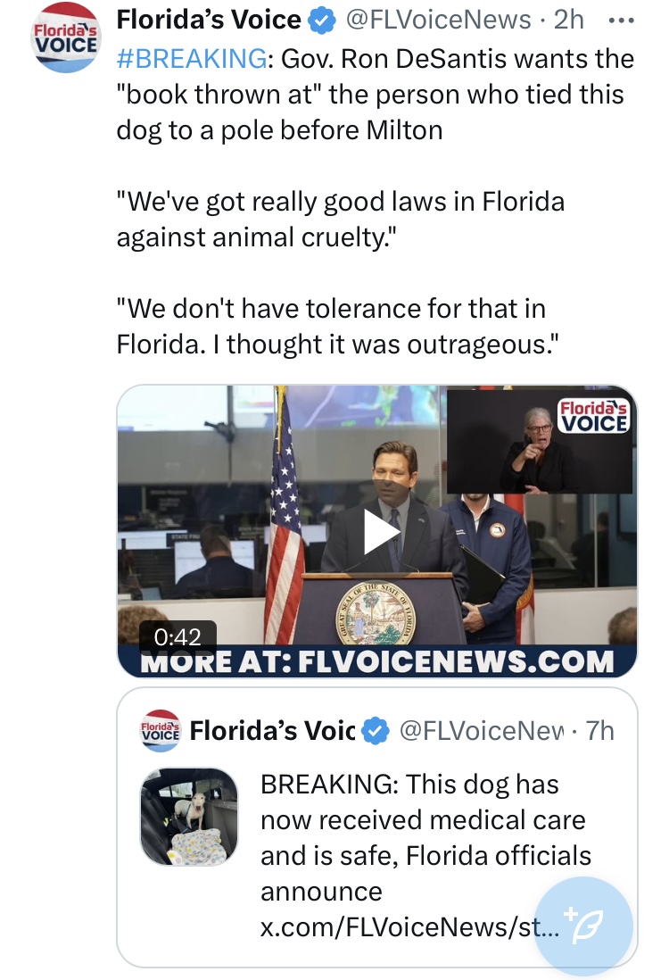Open the #BREAKING hashtag
Screen dimensions: 669x980
click(193, 59)
